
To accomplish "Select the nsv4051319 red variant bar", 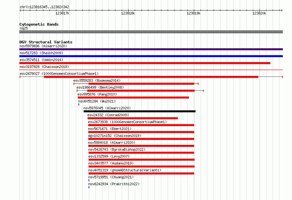I will point(141,173).
